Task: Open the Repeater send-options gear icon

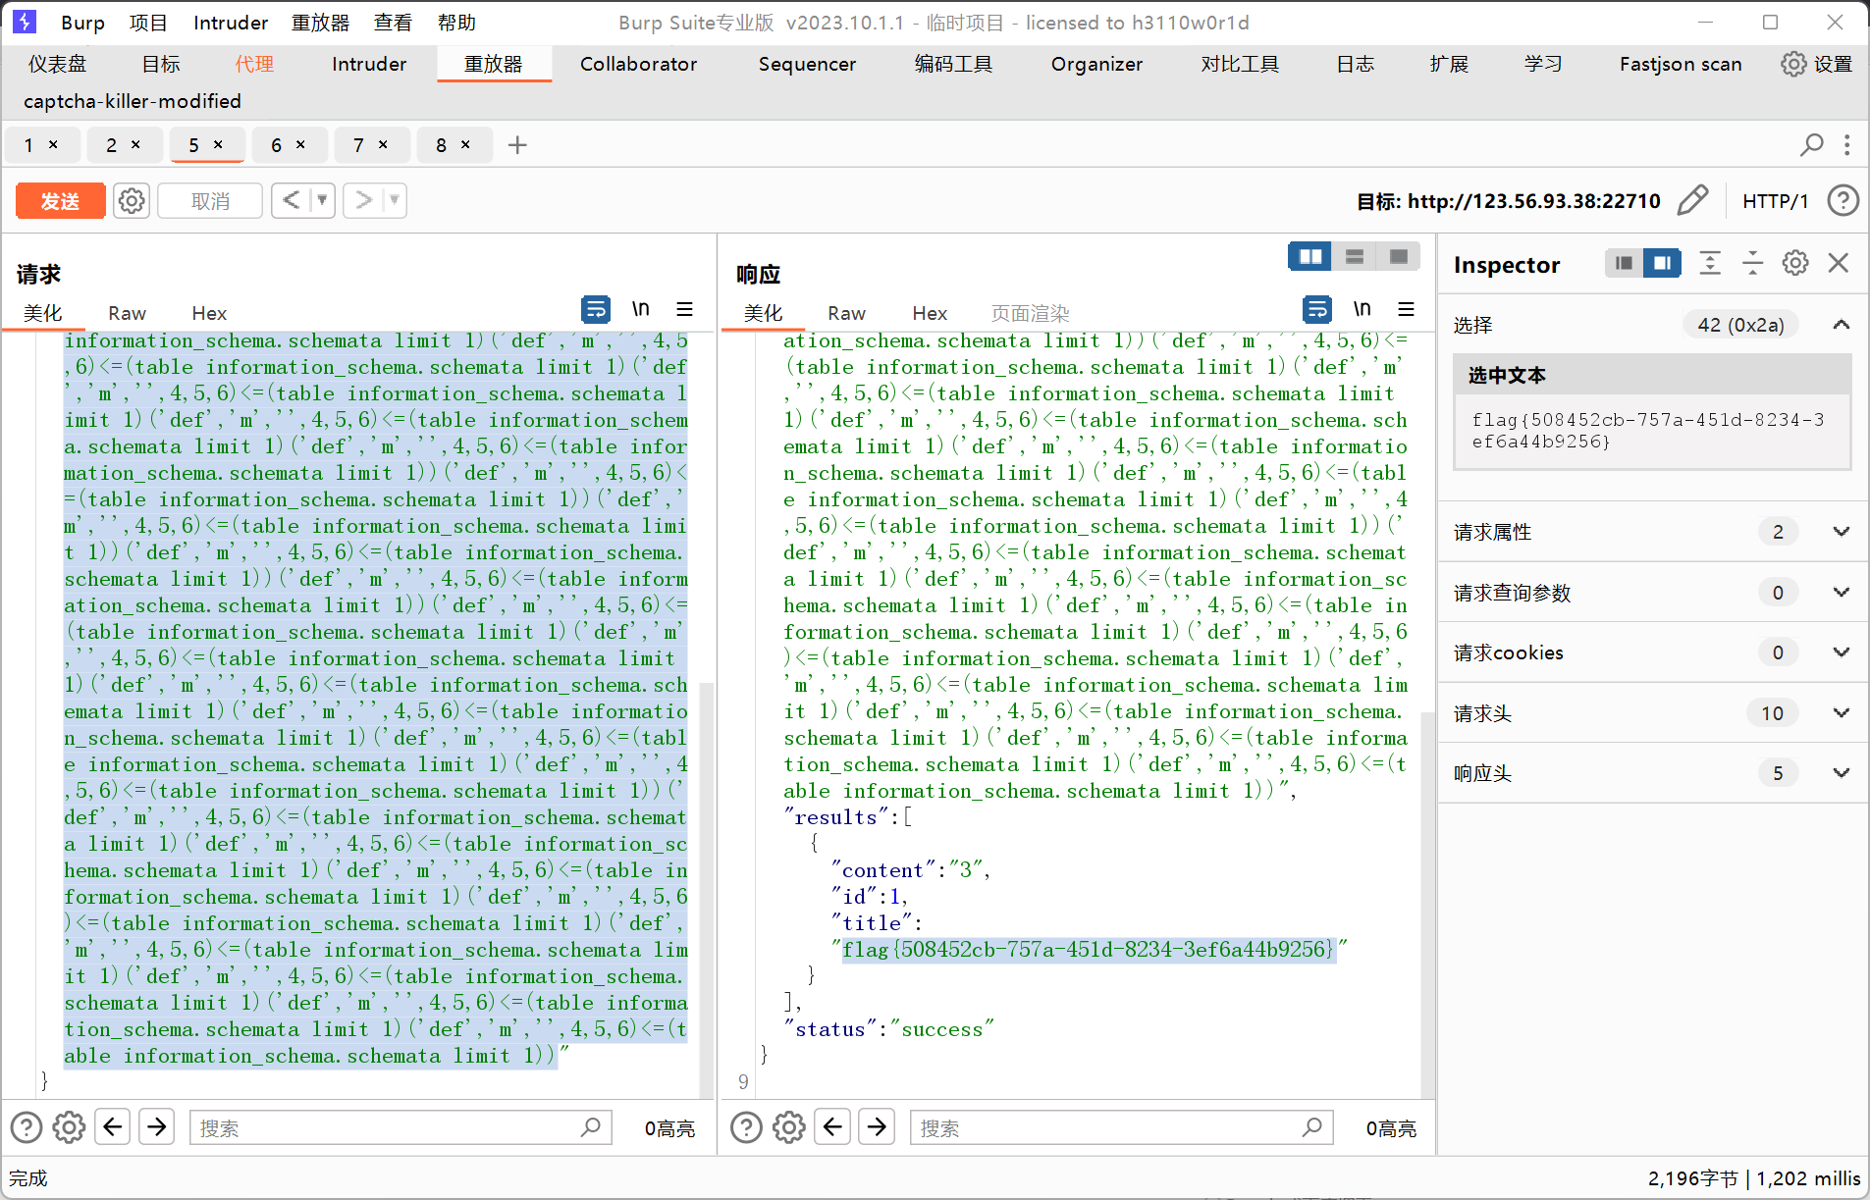Action: coord(132,201)
